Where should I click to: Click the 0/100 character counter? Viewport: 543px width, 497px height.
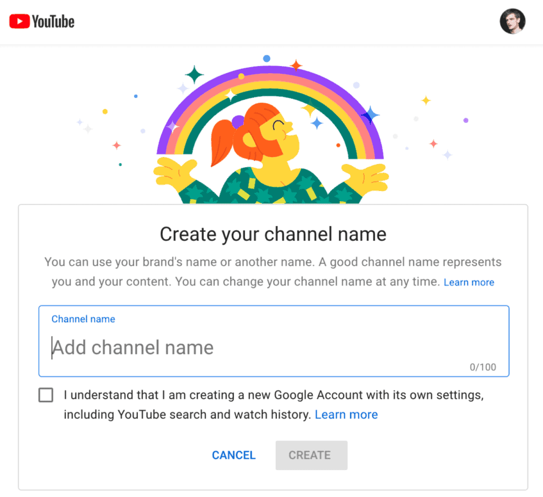(x=483, y=367)
